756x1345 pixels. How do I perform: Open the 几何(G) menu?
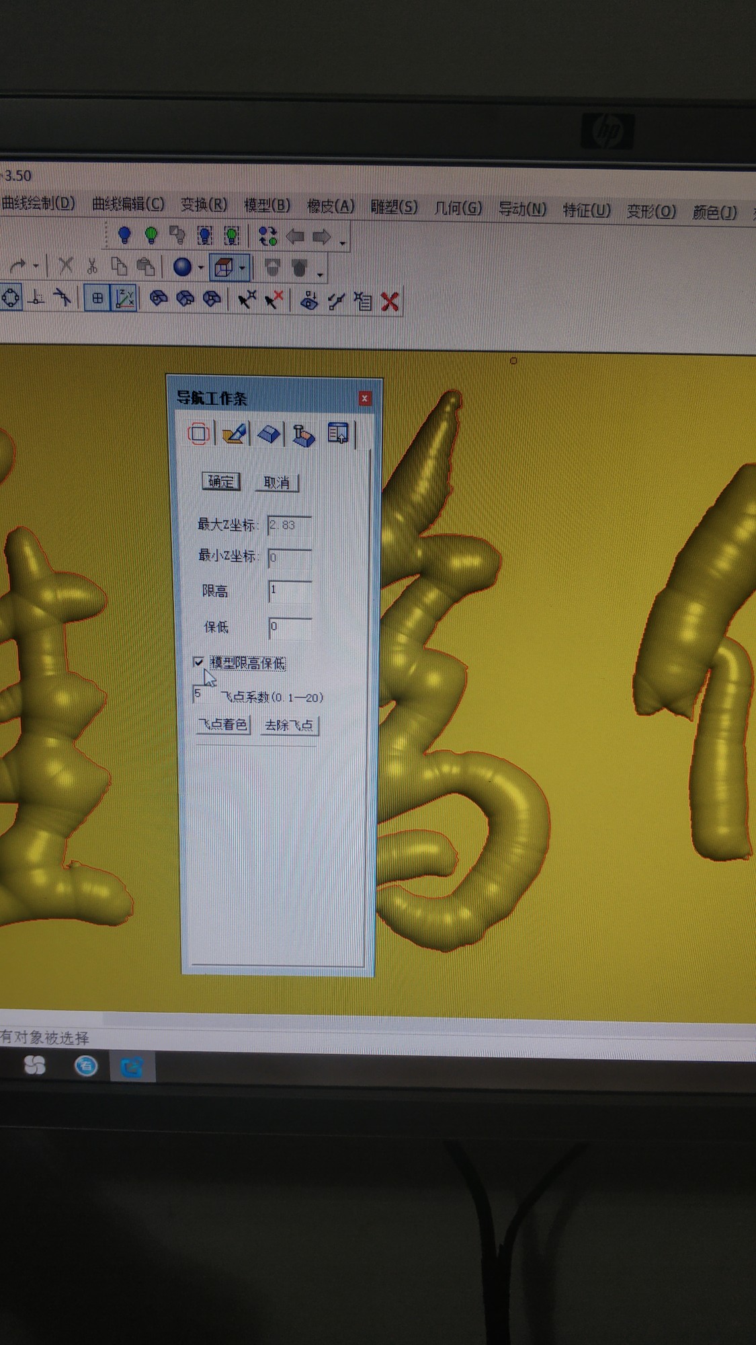coord(458,208)
